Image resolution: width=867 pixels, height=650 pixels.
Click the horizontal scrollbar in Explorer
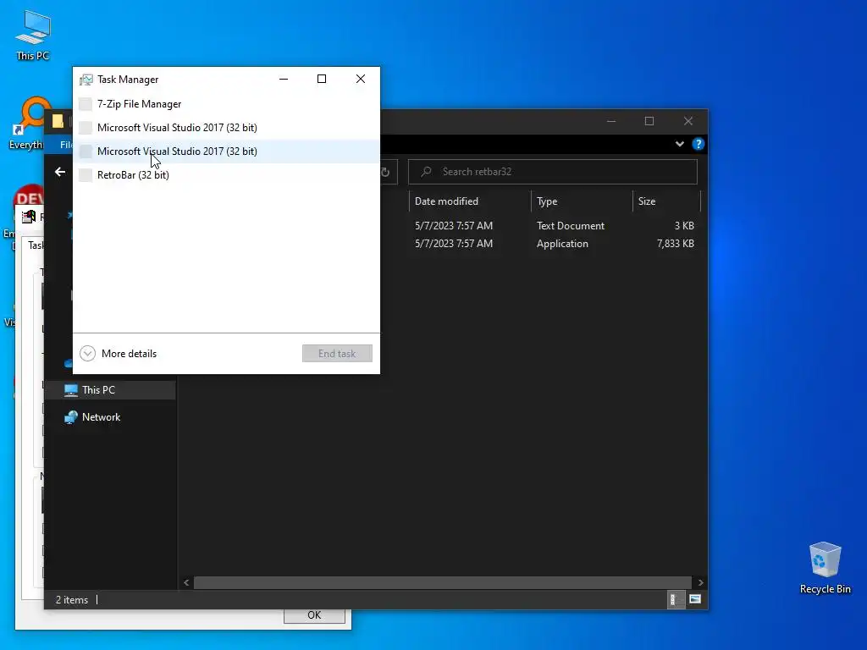442,582
